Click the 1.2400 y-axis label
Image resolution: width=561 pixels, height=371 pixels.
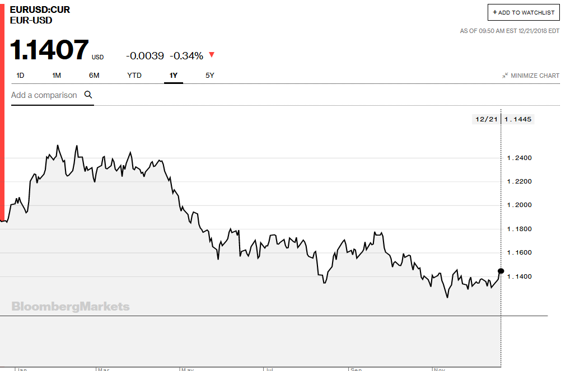click(x=519, y=158)
